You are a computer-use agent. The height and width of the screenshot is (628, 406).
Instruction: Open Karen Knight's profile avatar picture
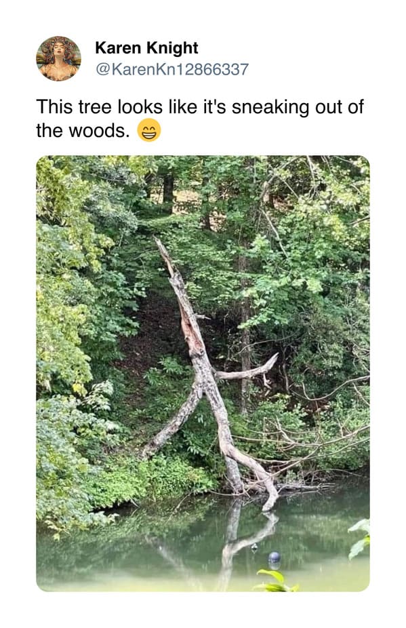(x=58, y=58)
